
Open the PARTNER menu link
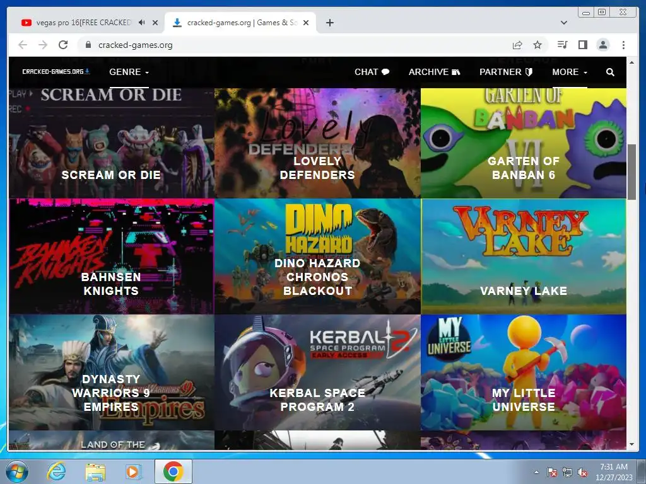pos(506,72)
